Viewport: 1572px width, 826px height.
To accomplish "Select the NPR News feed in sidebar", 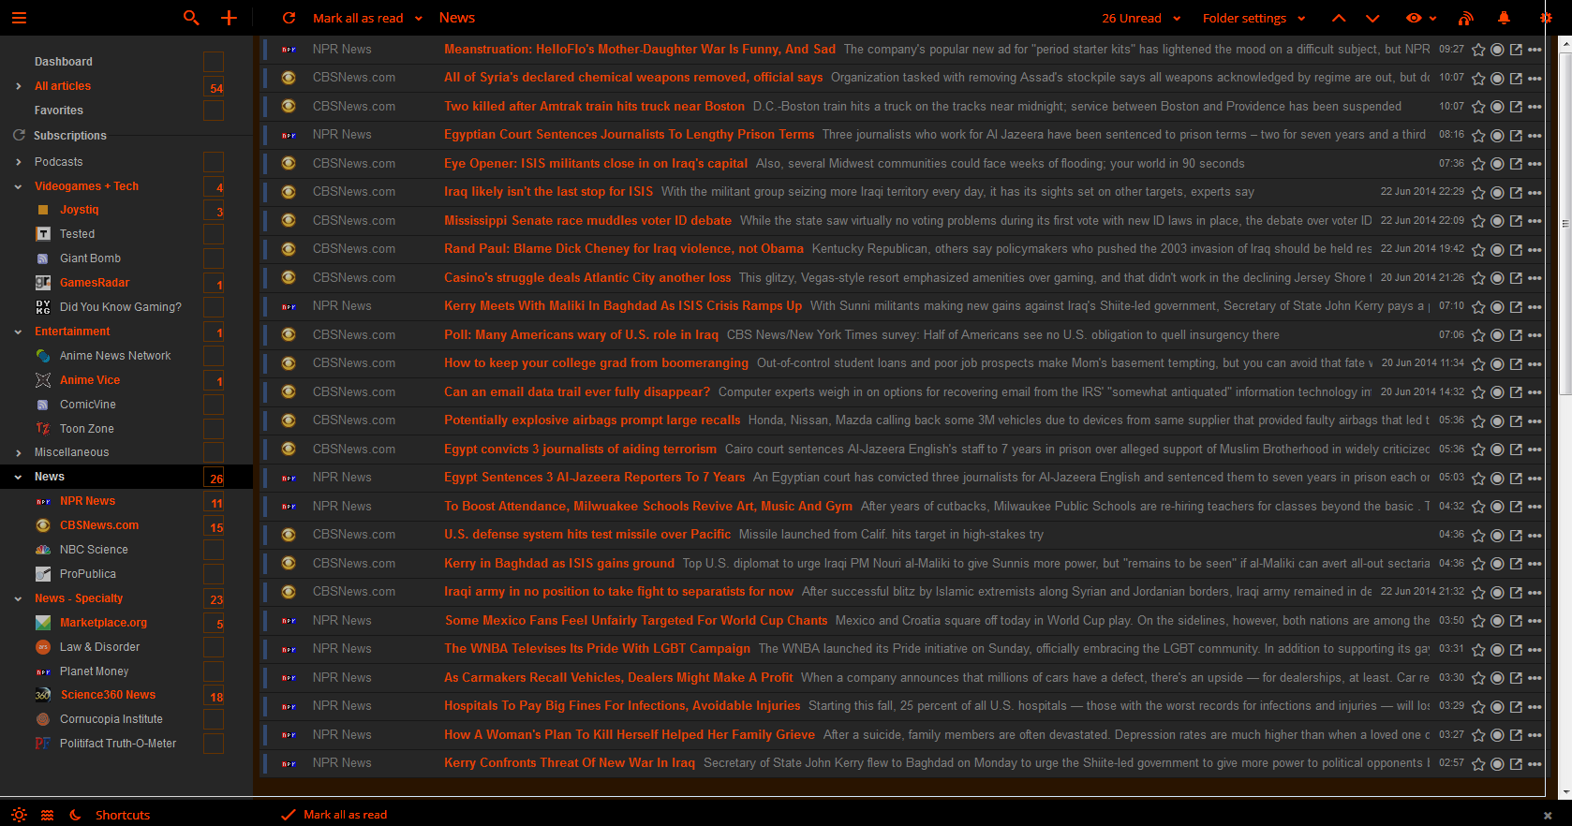I will coord(87,501).
